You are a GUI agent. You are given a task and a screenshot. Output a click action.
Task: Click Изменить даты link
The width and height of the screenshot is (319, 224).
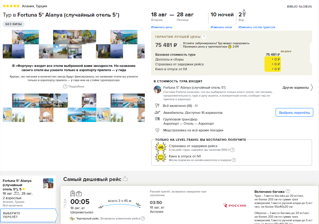(x=161, y=27)
